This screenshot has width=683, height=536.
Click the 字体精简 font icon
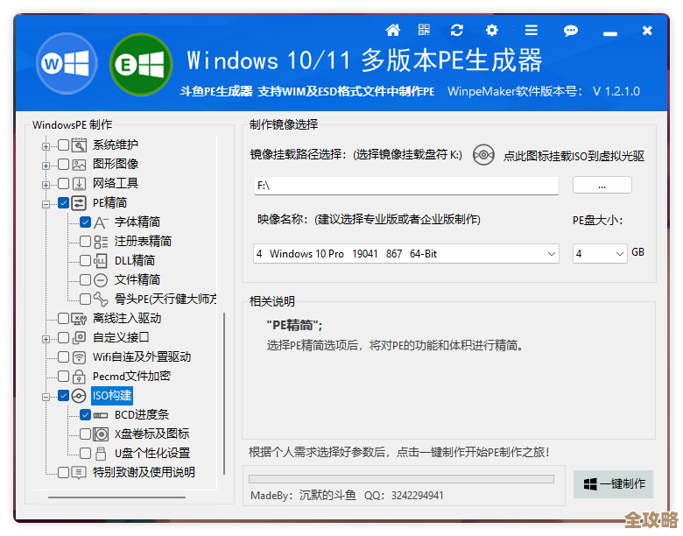pos(101,222)
